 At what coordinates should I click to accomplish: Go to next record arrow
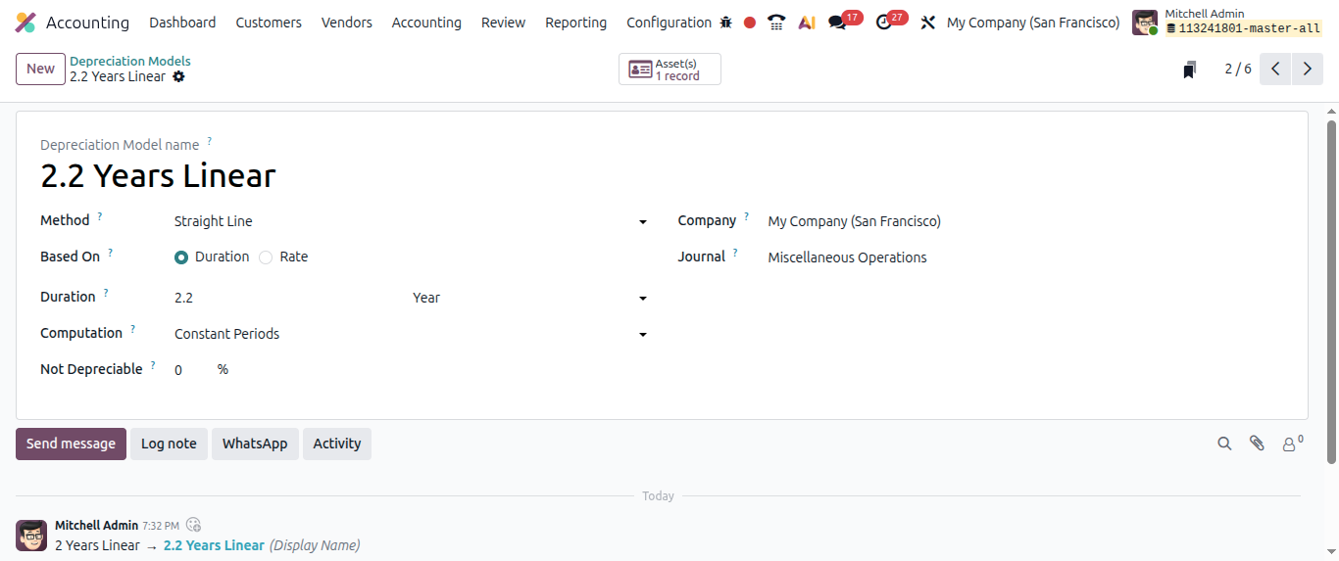pyautogui.click(x=1308, y=70)
